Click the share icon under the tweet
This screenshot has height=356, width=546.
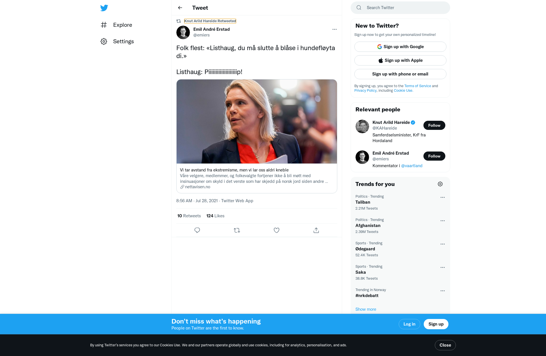pos(316,230)
